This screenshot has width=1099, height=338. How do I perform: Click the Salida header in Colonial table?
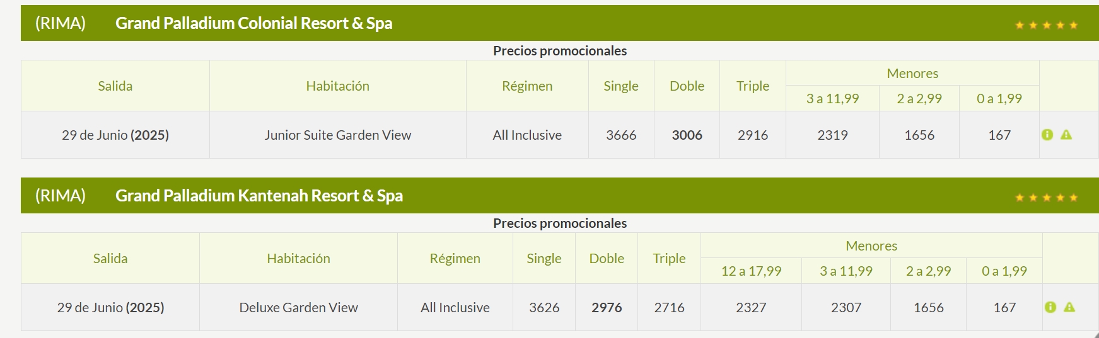[x=115, y=86]
